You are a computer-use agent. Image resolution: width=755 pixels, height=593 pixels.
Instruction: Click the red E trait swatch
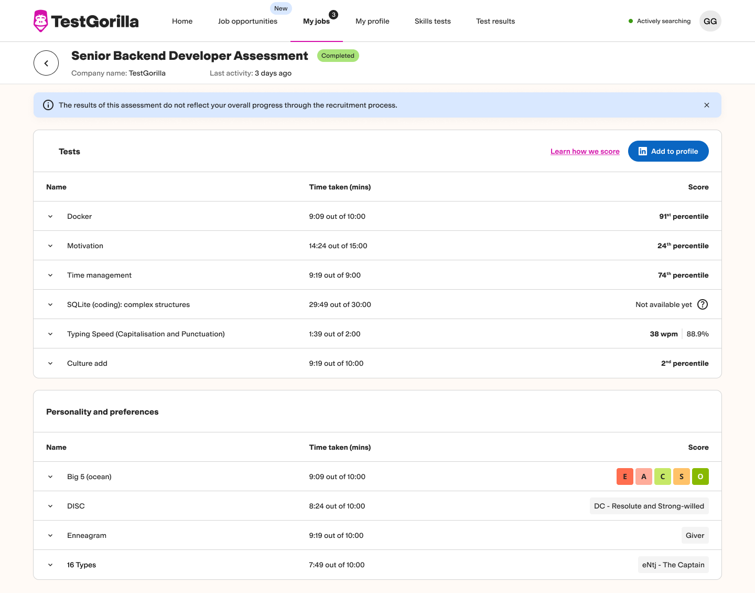625,476
